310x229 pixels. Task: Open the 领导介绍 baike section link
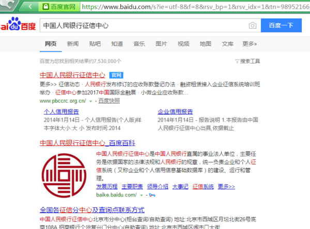[x=158, y=187]
